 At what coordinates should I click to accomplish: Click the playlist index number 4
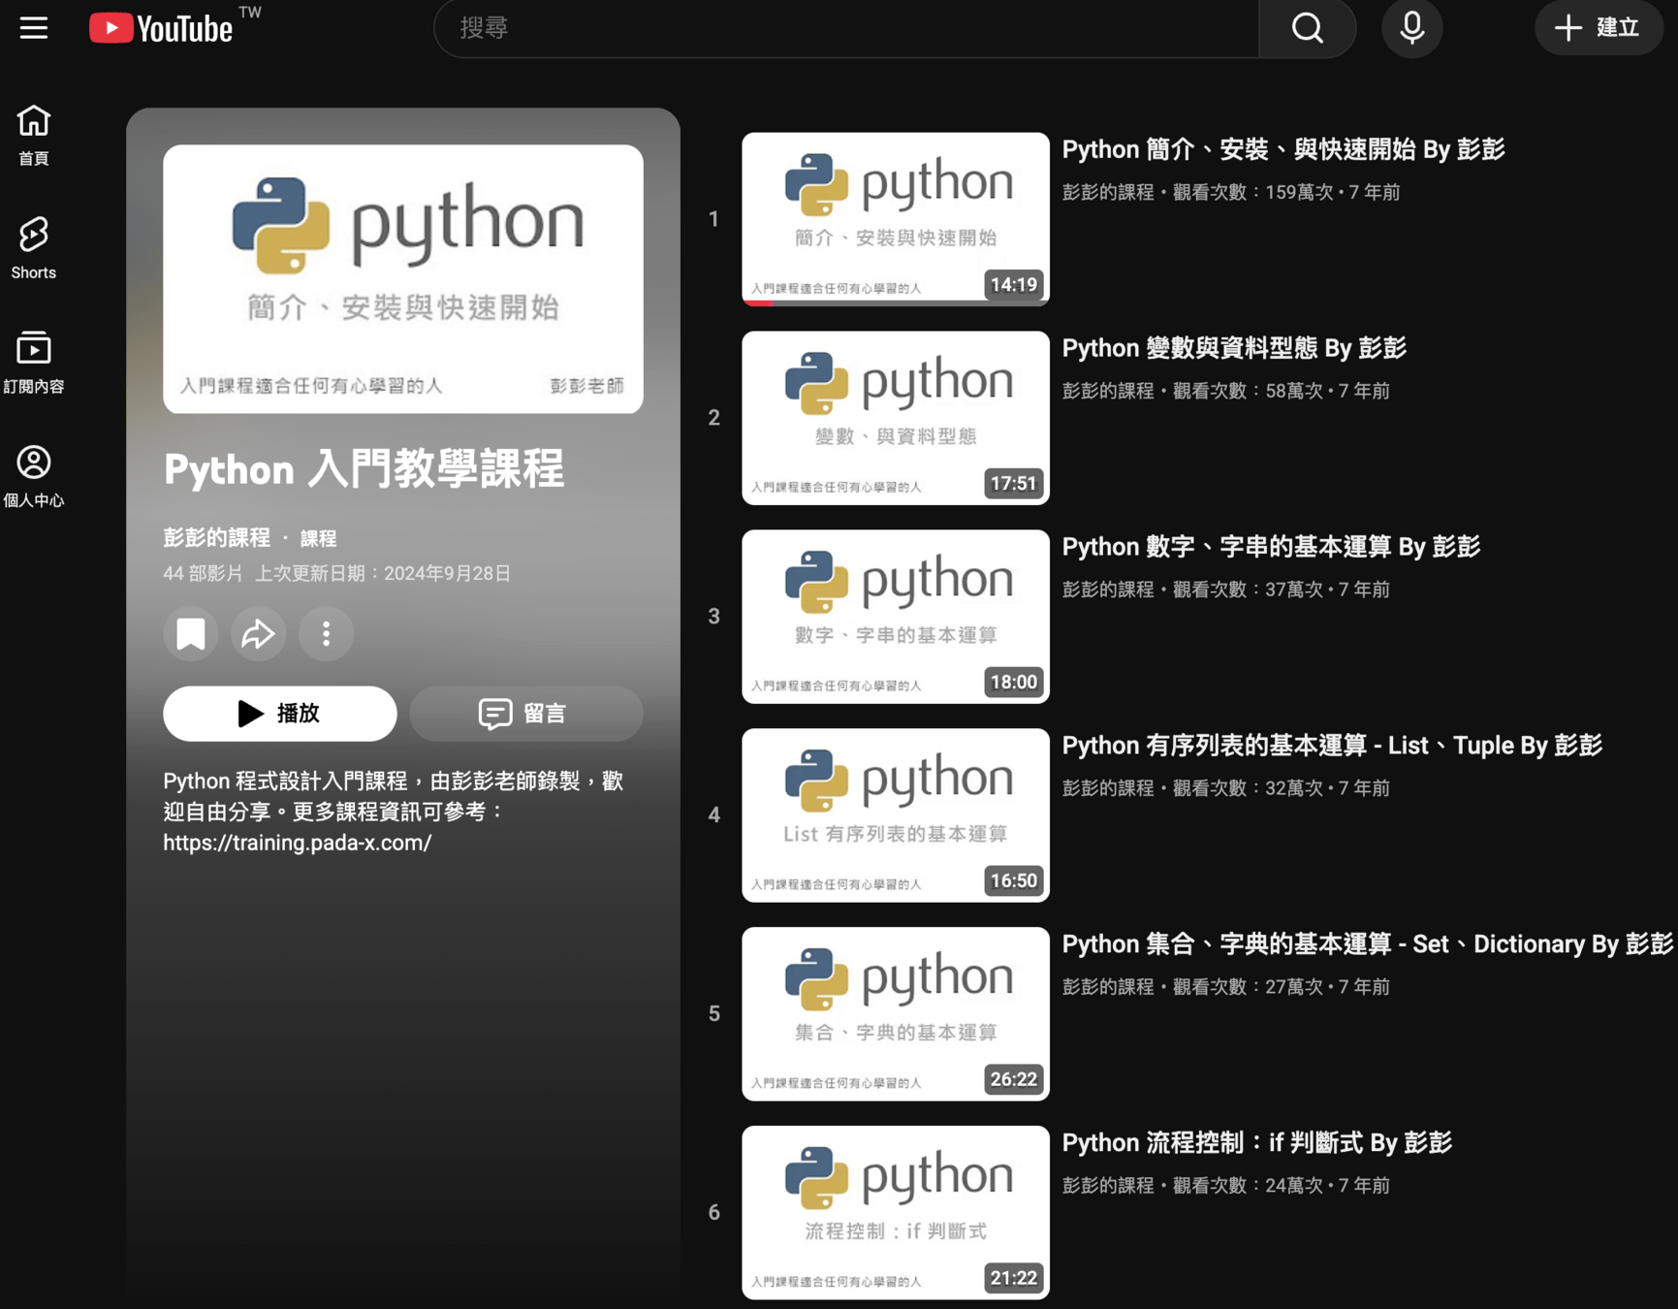tap(714, 815)
